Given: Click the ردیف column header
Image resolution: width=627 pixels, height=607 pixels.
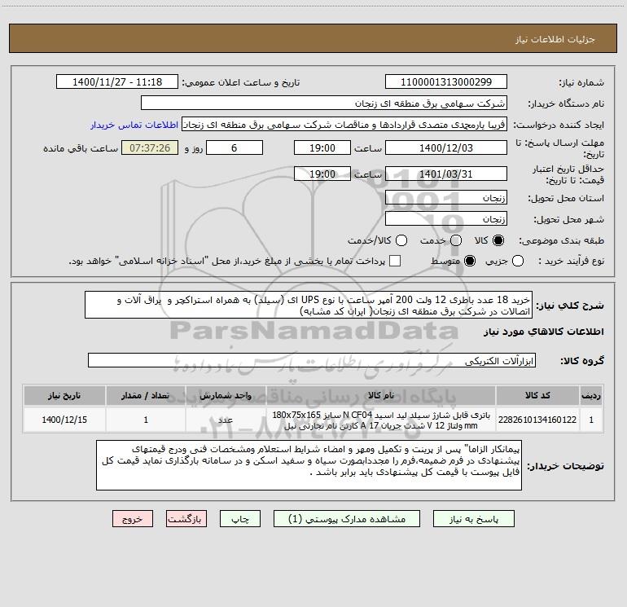Looking at the screenshot, I should (x=591, y=395).
